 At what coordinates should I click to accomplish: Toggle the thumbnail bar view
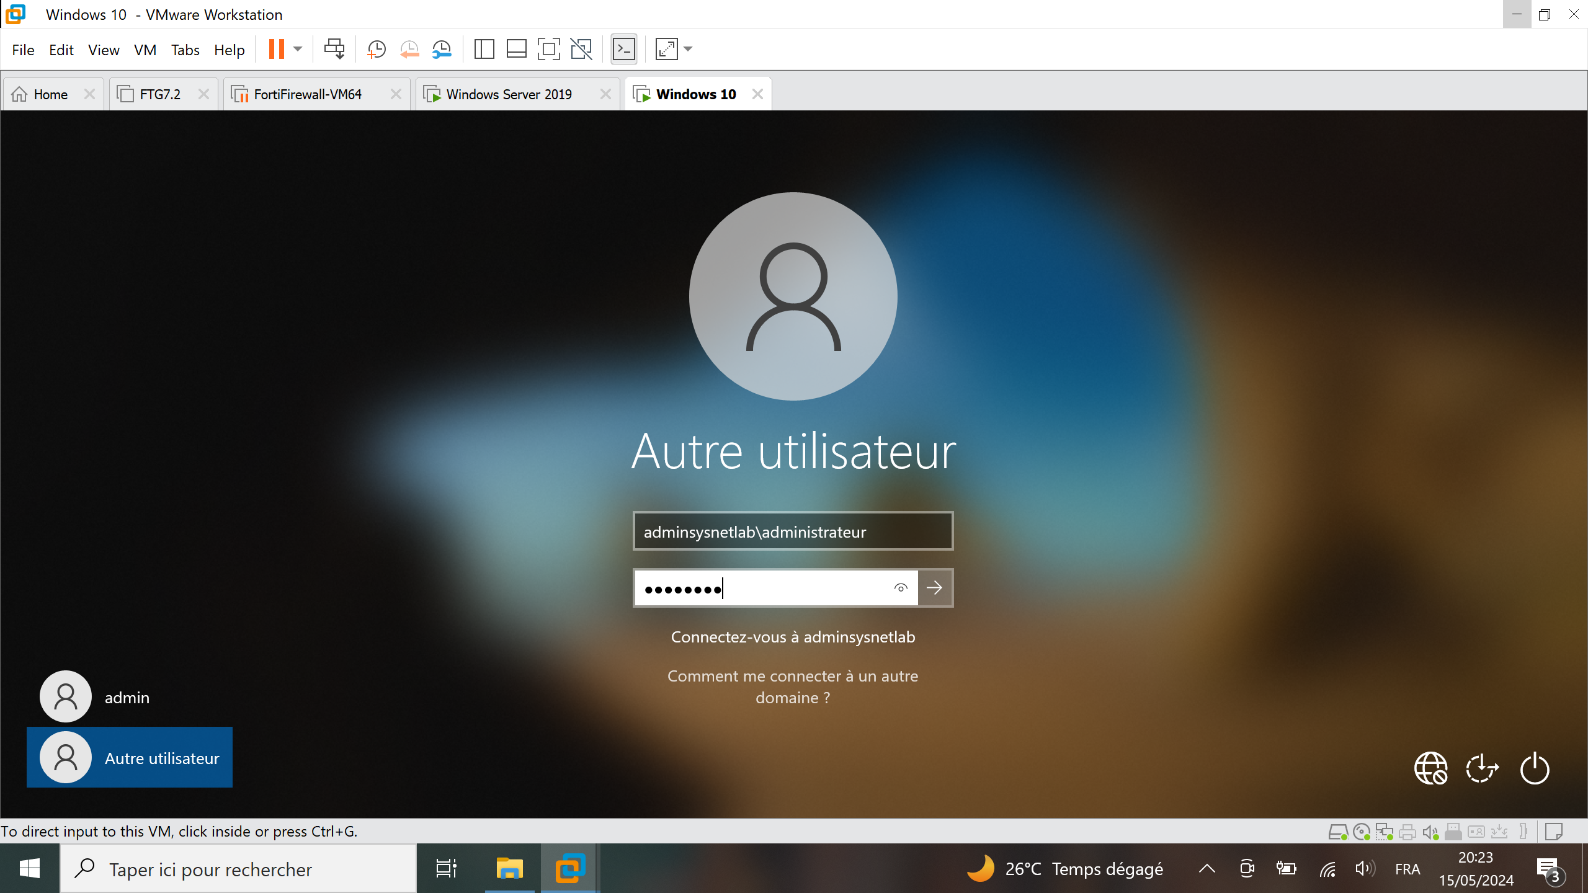pyautogui.click(x=516, y=49)
